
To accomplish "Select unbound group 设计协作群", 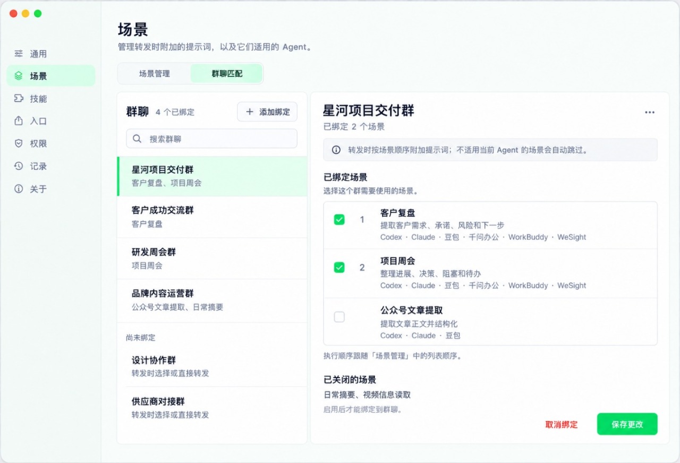I will (x=212, y=366).
